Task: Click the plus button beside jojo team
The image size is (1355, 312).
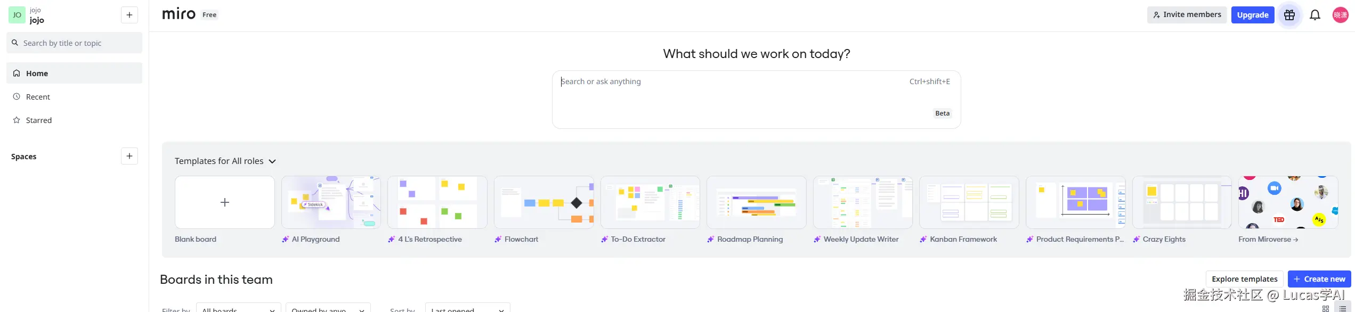Action: click(129, 15)
